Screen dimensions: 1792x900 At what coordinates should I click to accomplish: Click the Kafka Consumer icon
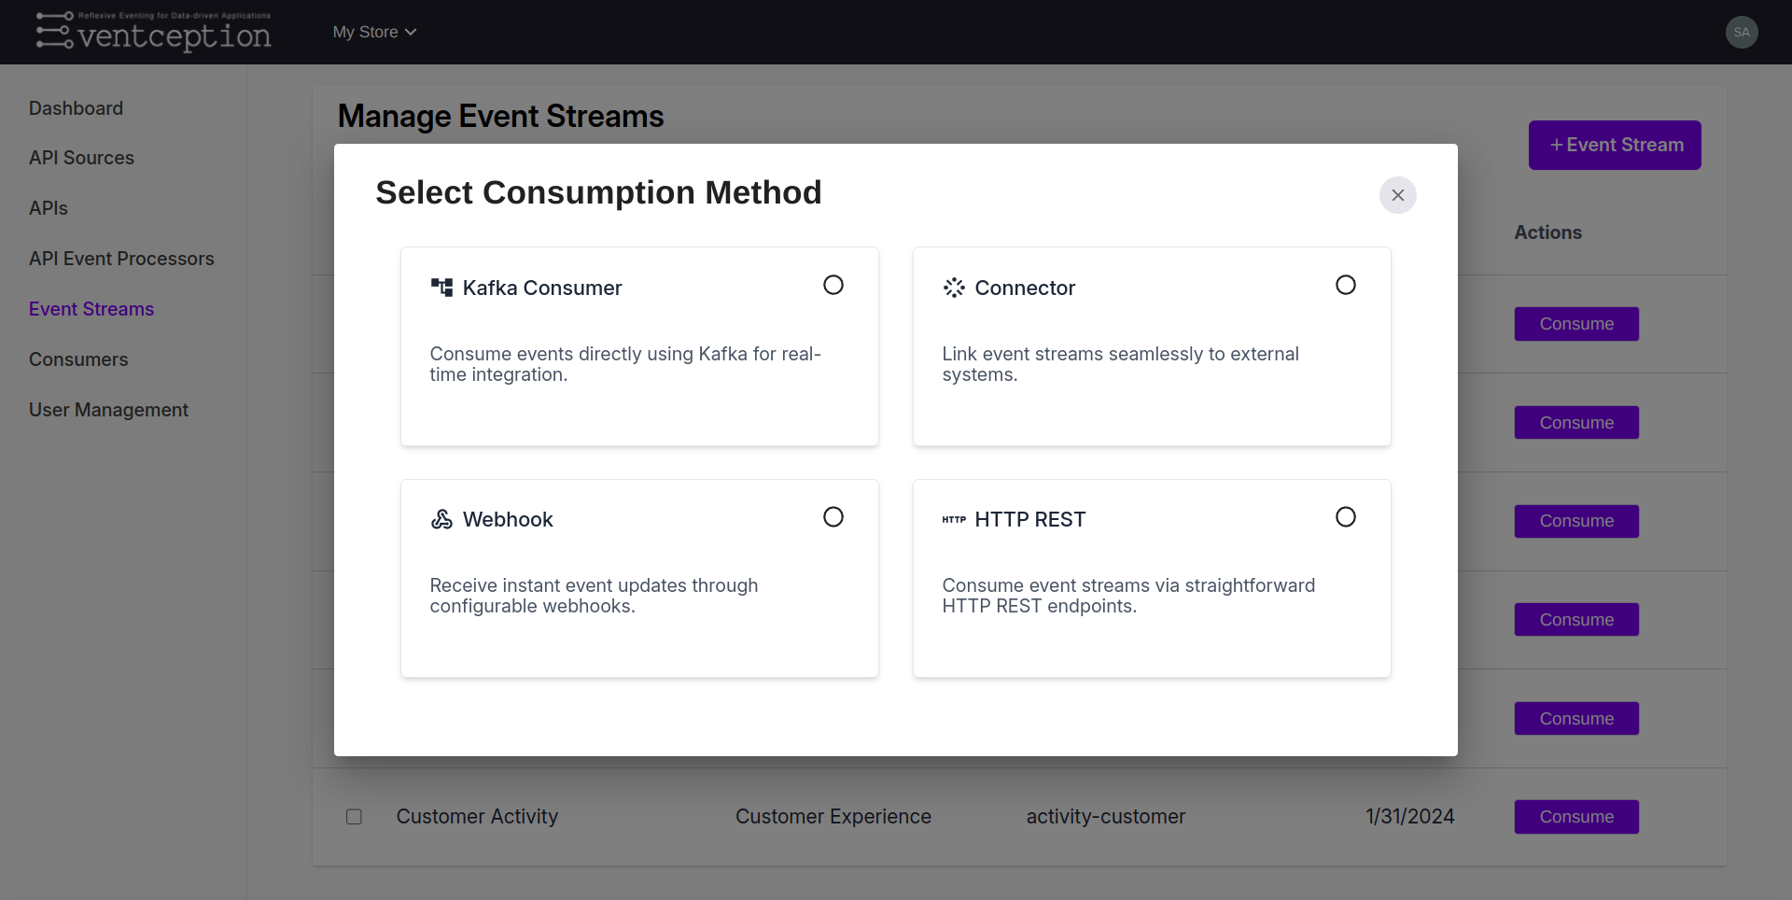tap(441, 288)
